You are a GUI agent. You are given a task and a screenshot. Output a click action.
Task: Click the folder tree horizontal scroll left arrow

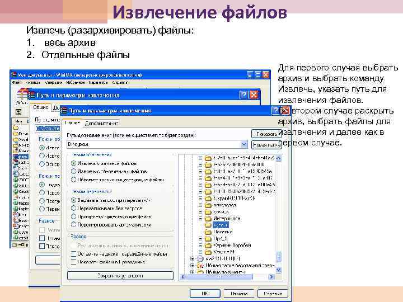point(182,277)
